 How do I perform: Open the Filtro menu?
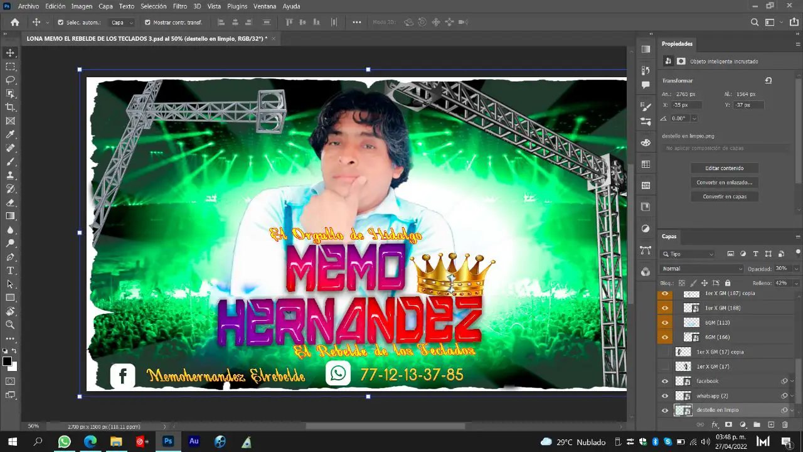180,6
